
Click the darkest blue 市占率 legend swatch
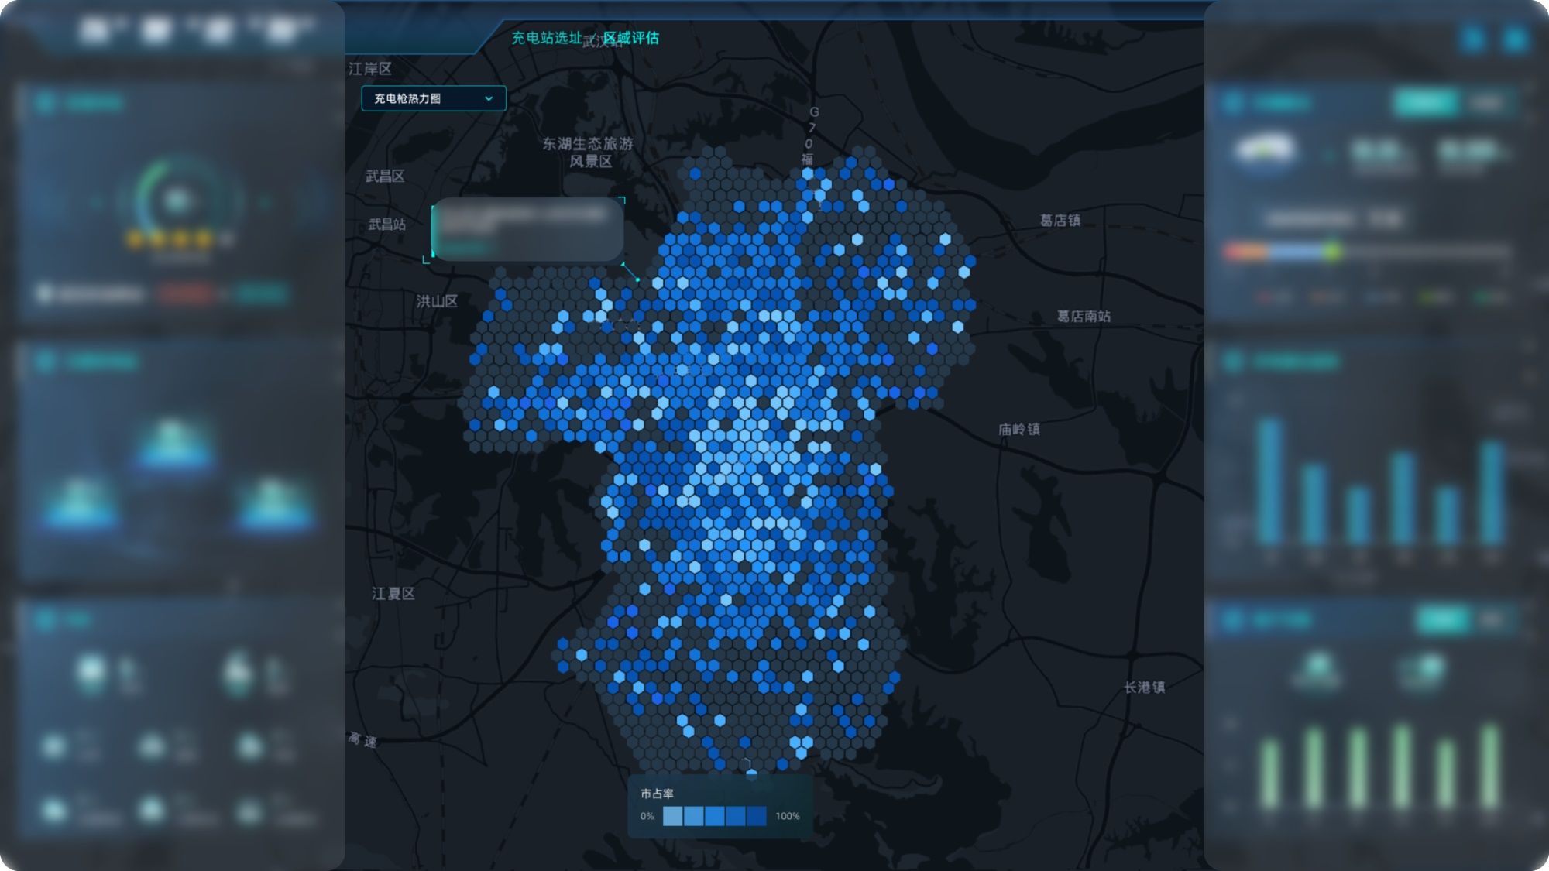[757, 816]
